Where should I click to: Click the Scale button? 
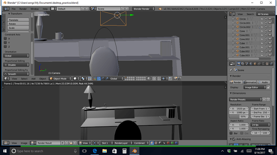(18, 28)
